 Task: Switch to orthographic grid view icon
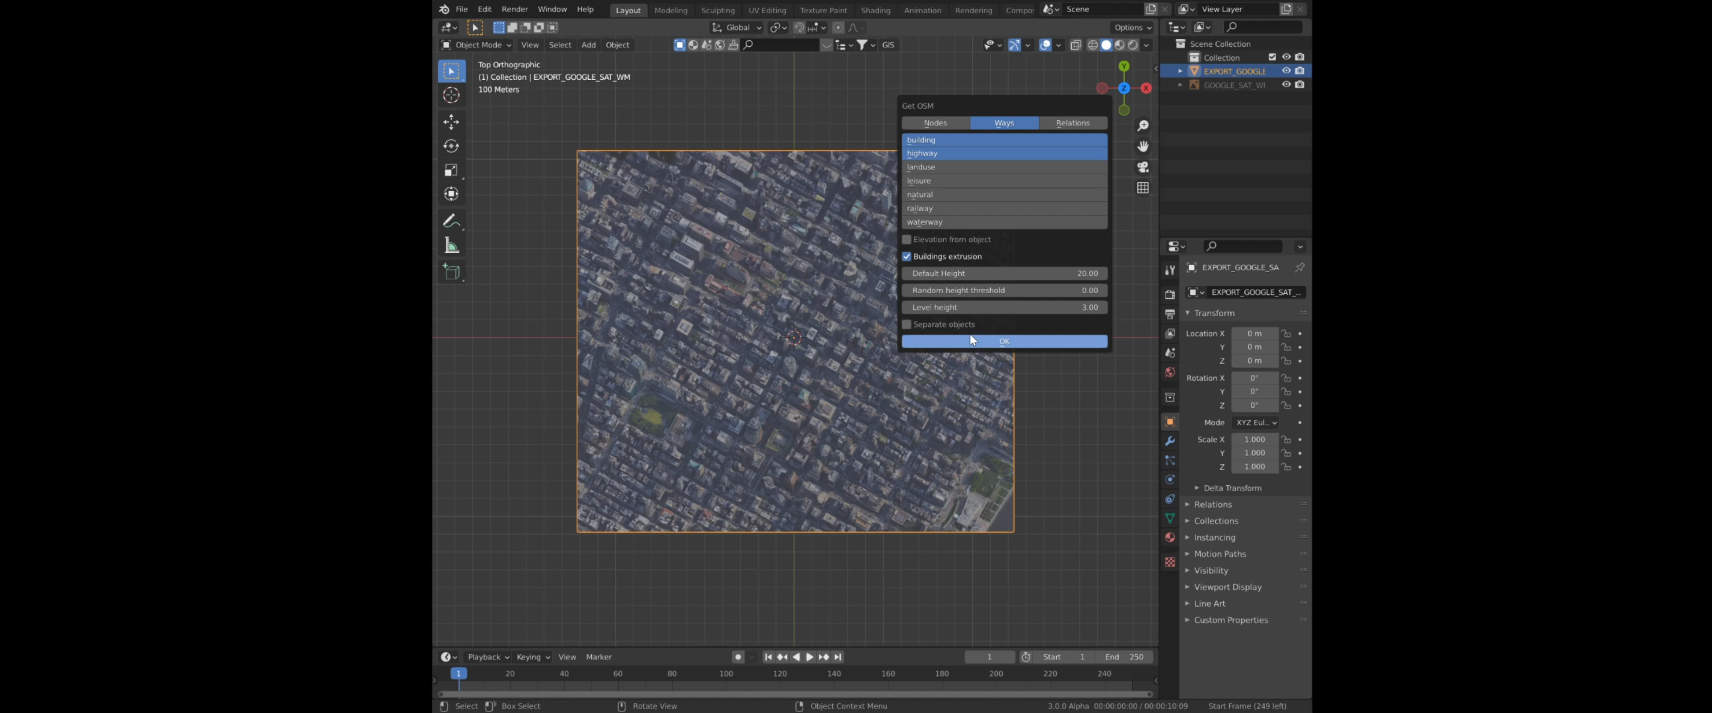tap(1142, 188)
